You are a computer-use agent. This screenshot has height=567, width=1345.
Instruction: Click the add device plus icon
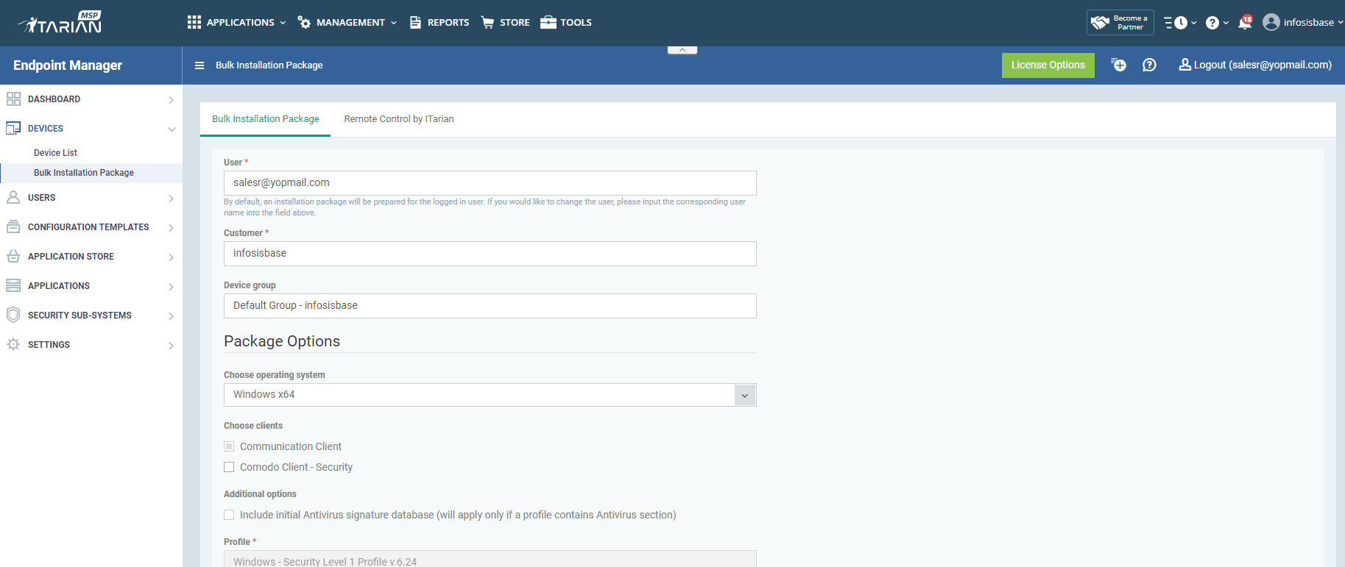(1118, 65)
